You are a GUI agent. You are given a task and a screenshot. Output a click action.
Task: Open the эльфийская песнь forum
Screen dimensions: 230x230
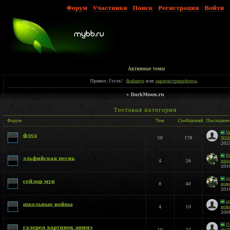tap(49, 158)
